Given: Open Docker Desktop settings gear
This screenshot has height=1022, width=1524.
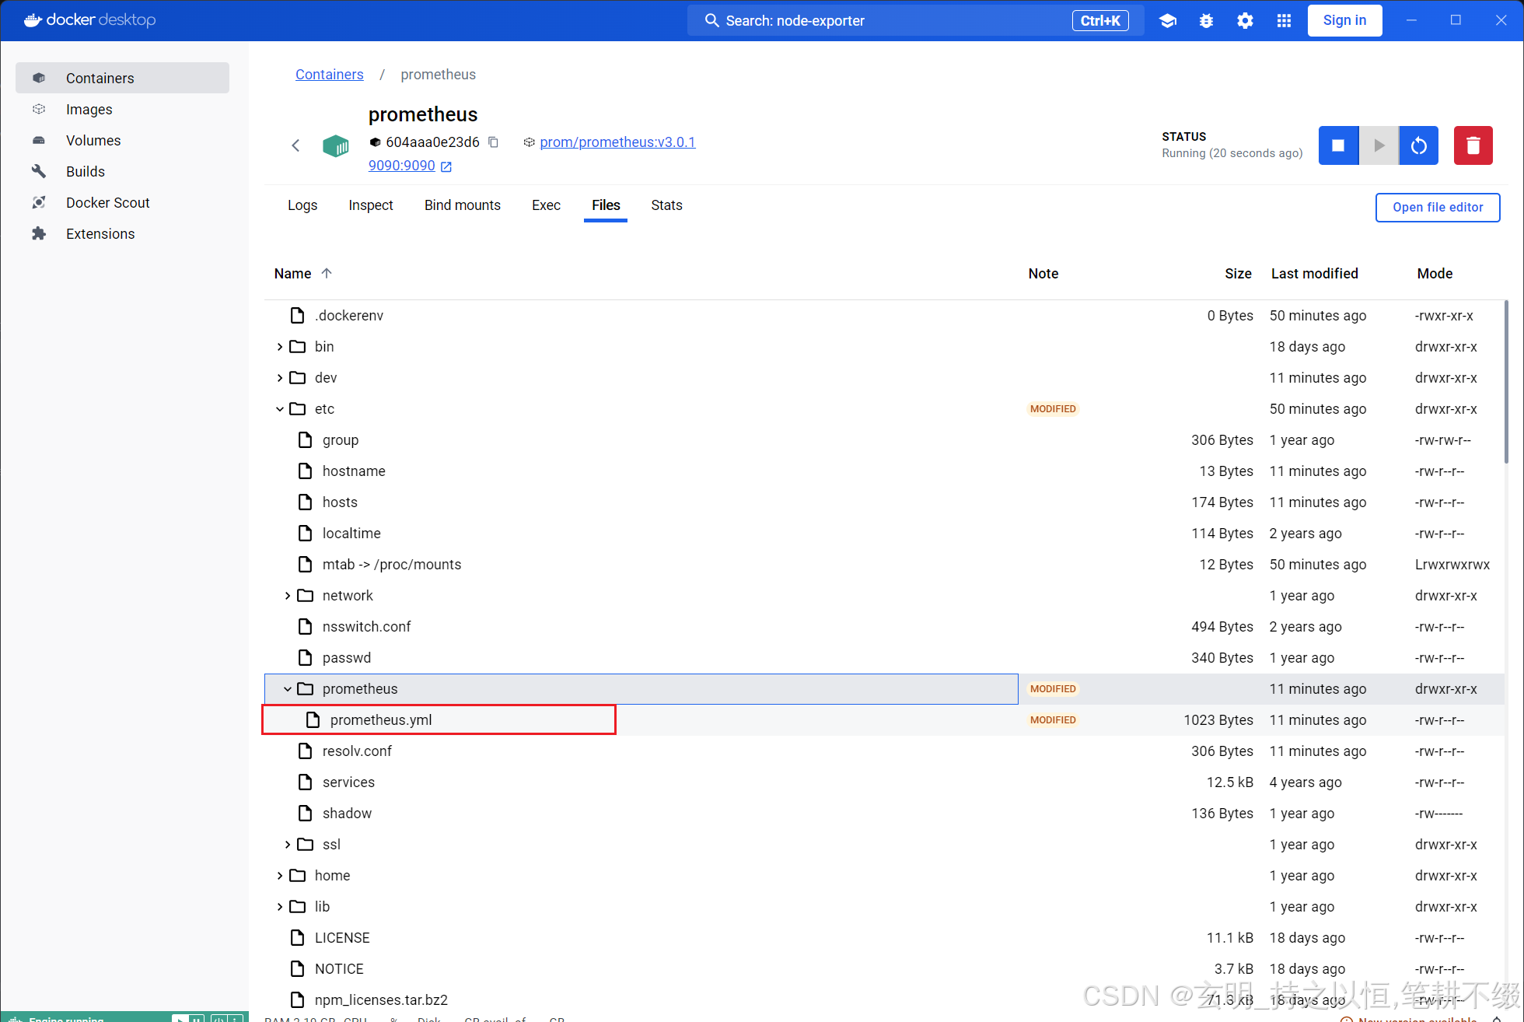Looking at the screenshot, I should point(1245,21).
